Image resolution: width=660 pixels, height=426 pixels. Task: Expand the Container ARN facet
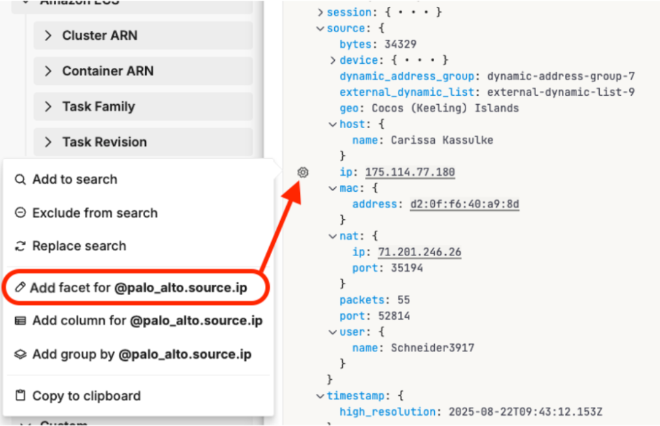click(48, 71)
